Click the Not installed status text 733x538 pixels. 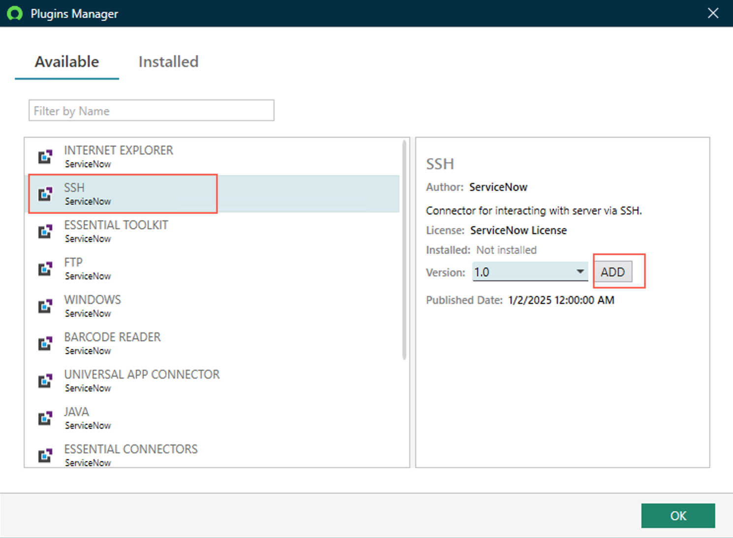click(506, 250)
